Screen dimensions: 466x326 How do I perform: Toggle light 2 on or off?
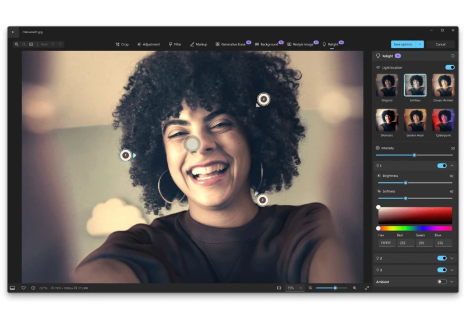coord(442,258)
